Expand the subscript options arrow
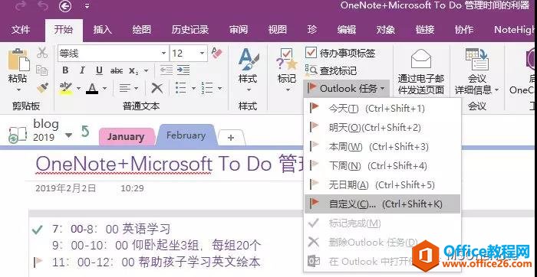Screen dimensions: 537x277 (147, 71)
